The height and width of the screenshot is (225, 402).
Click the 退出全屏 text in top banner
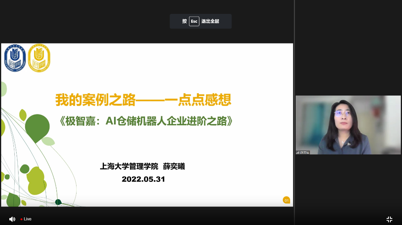click(x=210, y=21)
